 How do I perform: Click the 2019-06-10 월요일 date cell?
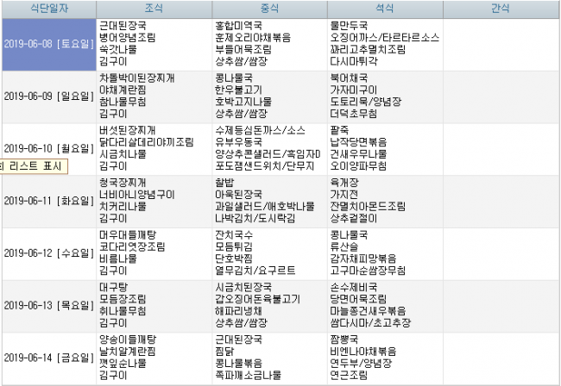tap(47, 148)
